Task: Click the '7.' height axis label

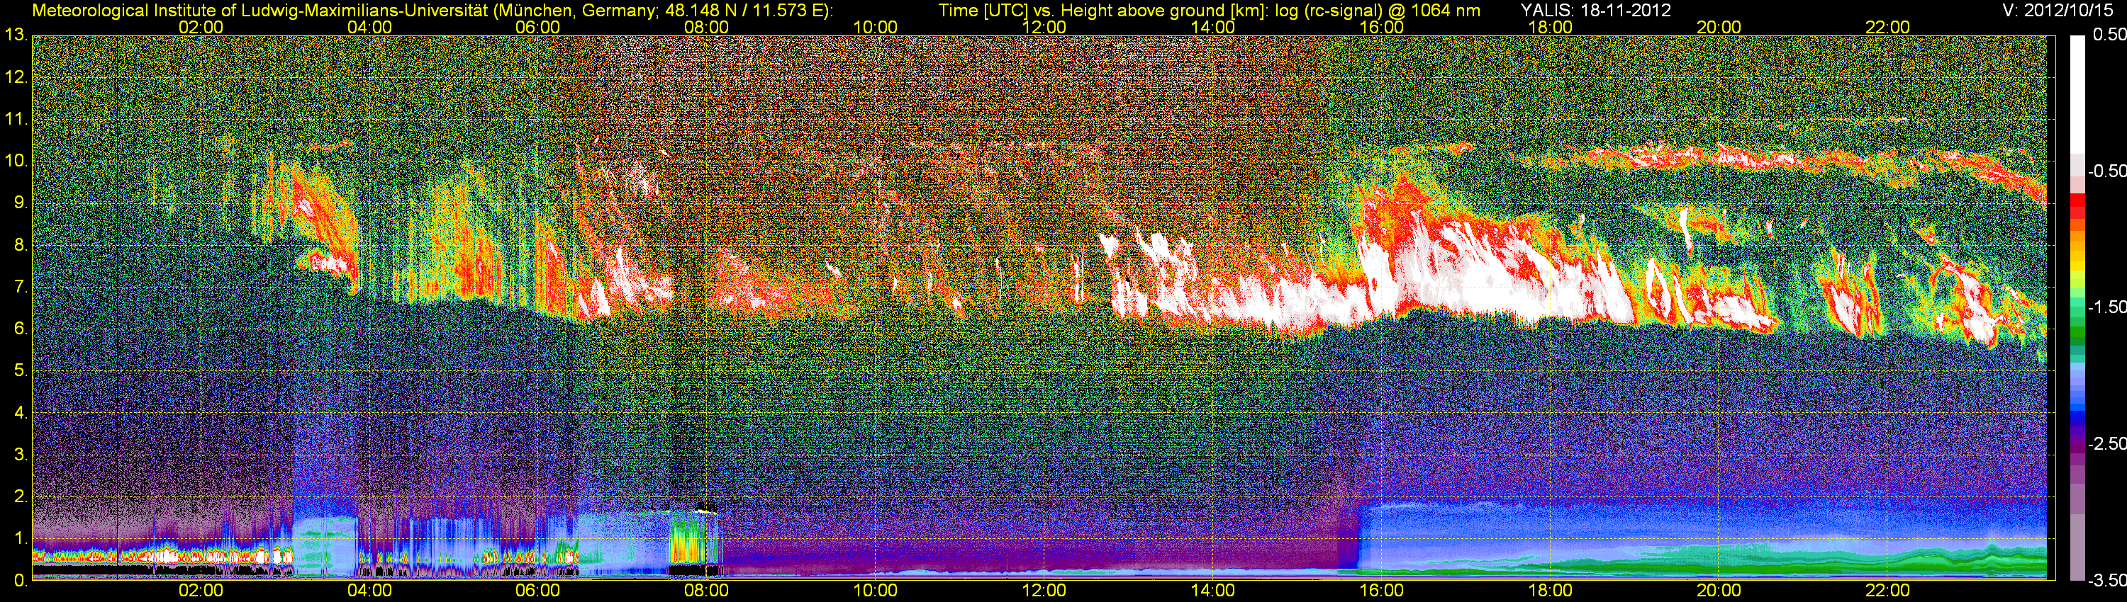Action: coord(21,287)
